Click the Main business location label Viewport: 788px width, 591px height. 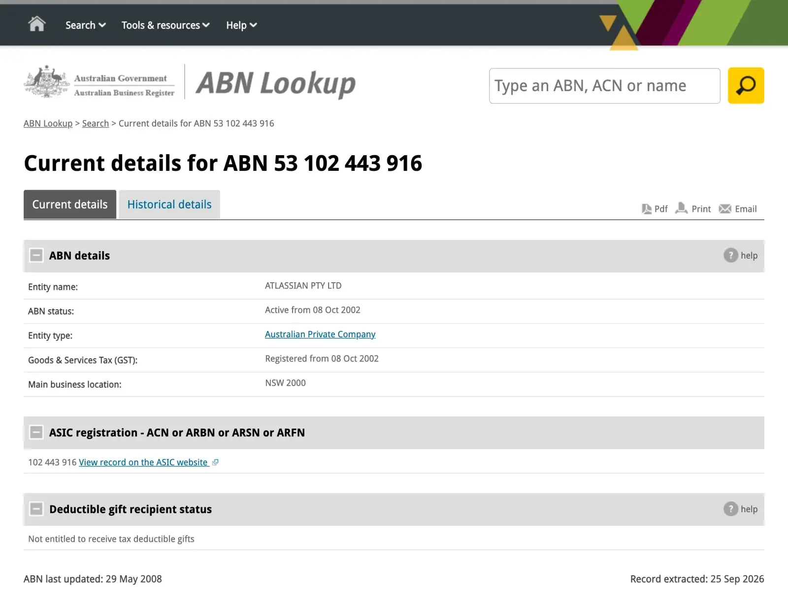[x=75, y=385]
